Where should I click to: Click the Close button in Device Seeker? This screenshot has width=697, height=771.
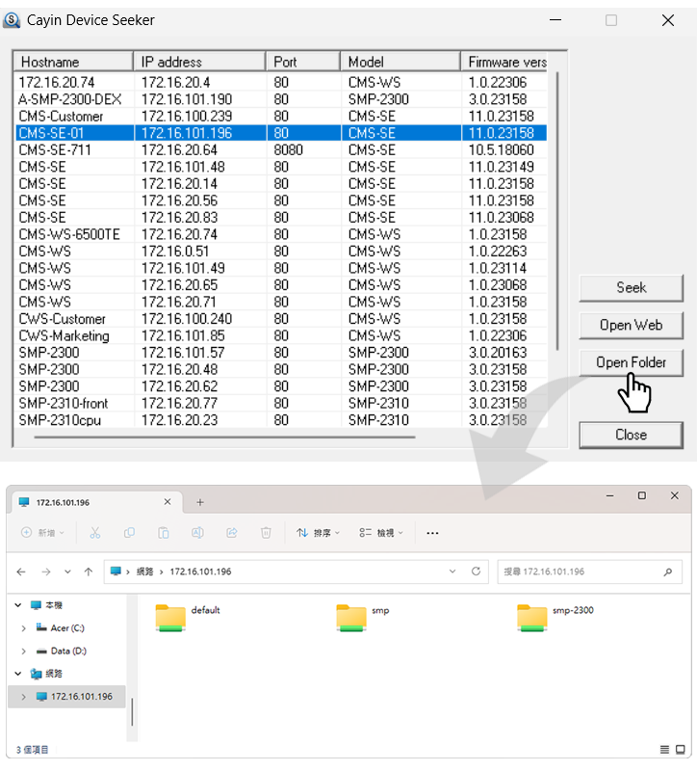632,436
